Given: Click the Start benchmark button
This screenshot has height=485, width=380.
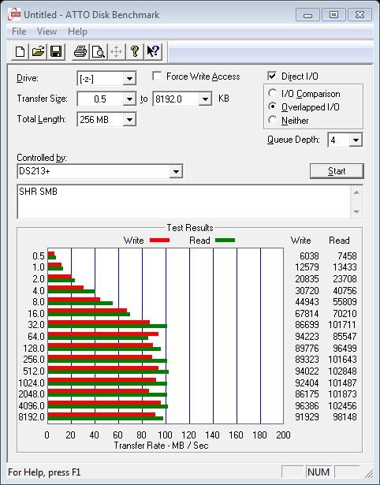Looking at the screenshot, I should 337,171.
